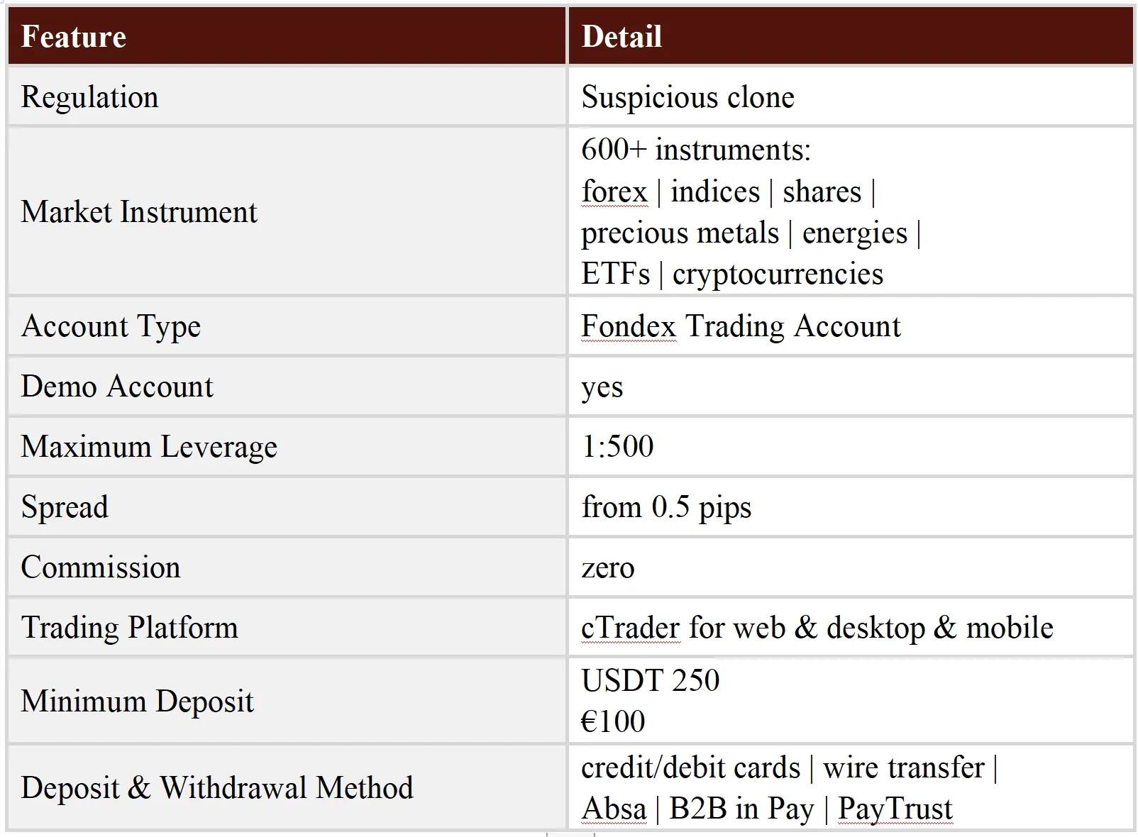Click the underlined word forex
Viewport: 1138px width, 837px height.
pos(614,192)
